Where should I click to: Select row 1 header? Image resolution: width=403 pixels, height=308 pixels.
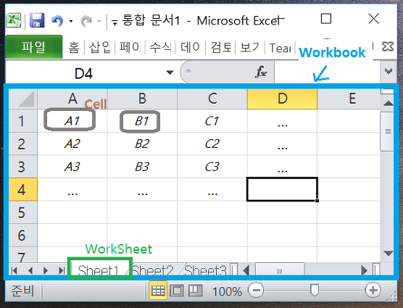pyautogui.click(x=23, y=121)
